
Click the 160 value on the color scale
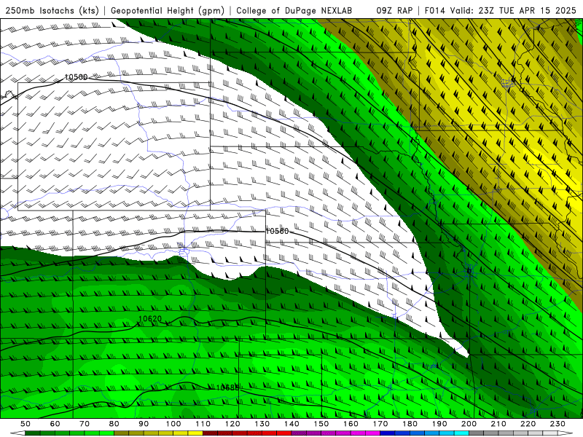point(351,424)
